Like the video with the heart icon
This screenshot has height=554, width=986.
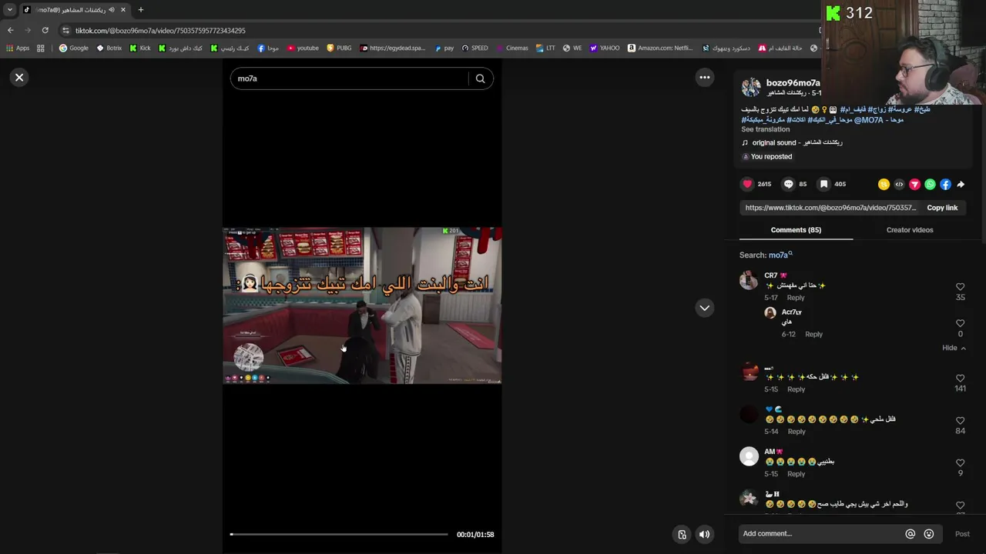[x=747, y=185]
